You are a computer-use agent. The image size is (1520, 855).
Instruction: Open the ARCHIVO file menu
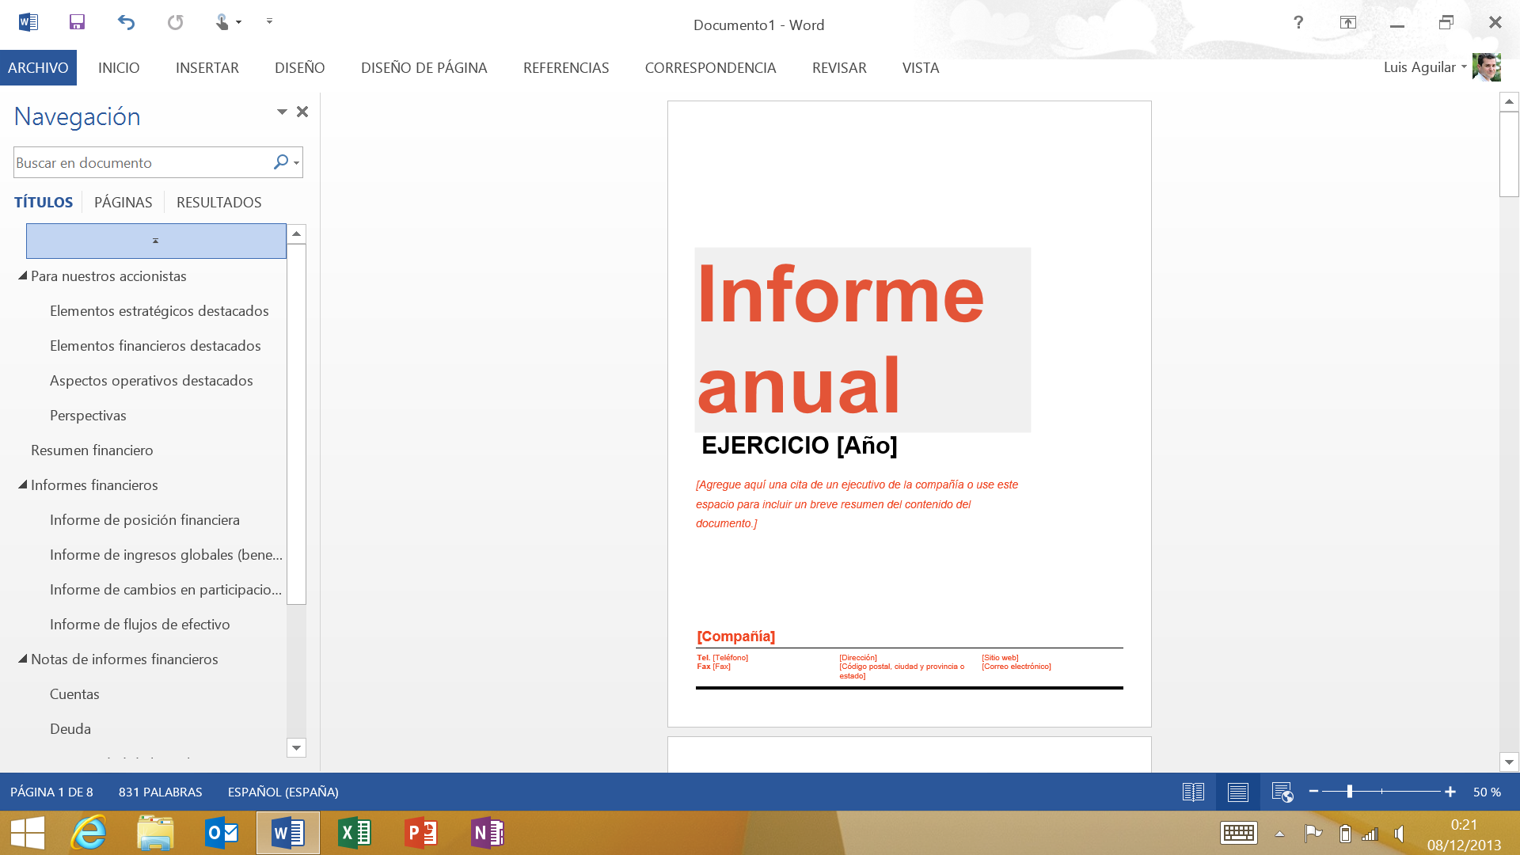[38, 68]
